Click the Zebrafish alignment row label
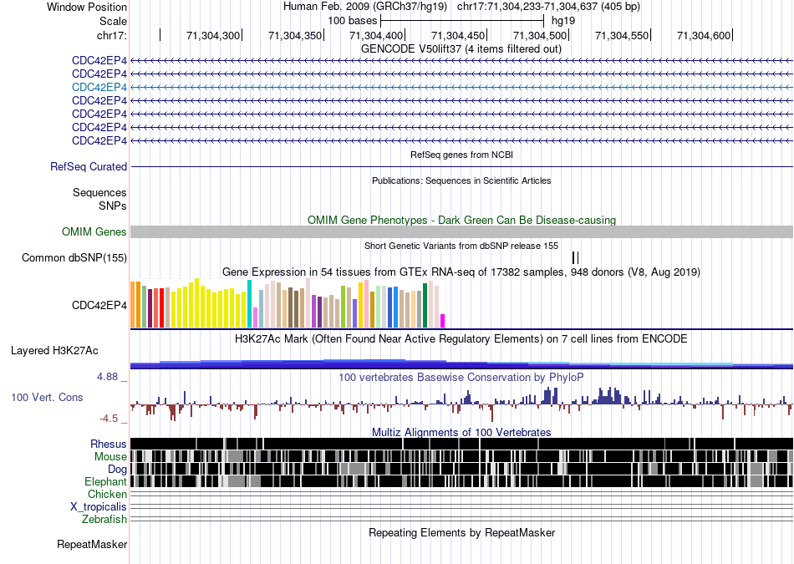 [104, 519]
